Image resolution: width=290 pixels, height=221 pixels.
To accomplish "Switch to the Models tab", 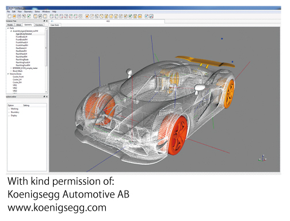I will [x=10, y=25].
